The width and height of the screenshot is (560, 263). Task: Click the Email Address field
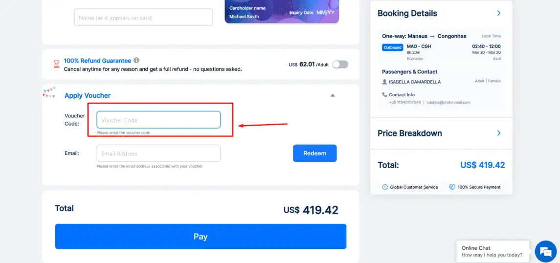pos(158,153)
